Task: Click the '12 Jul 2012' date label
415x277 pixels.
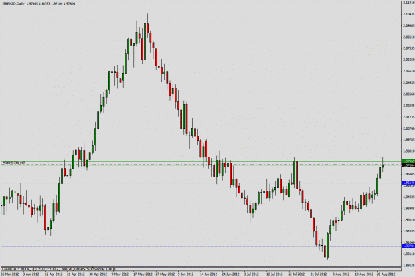Action: pyautogui.click(x=274, y=274)
